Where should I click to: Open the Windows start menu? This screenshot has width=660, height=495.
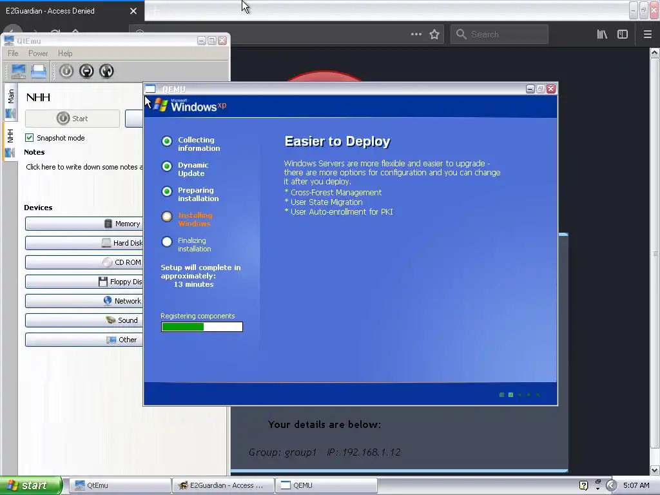coord(30,485)
